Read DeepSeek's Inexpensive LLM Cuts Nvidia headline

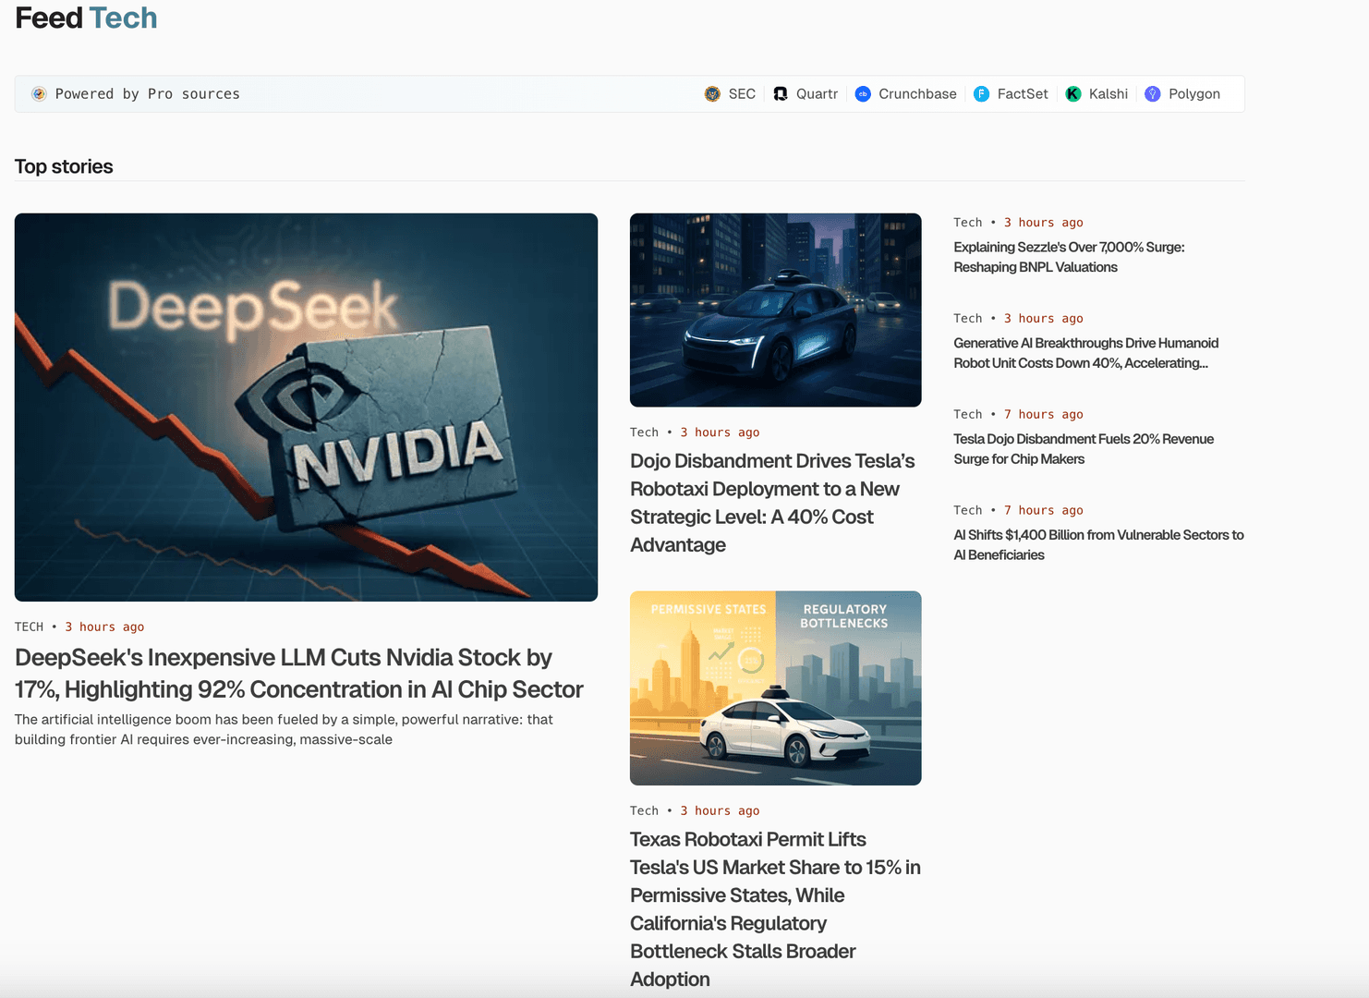pyautogui.click(x=298, y=673)
